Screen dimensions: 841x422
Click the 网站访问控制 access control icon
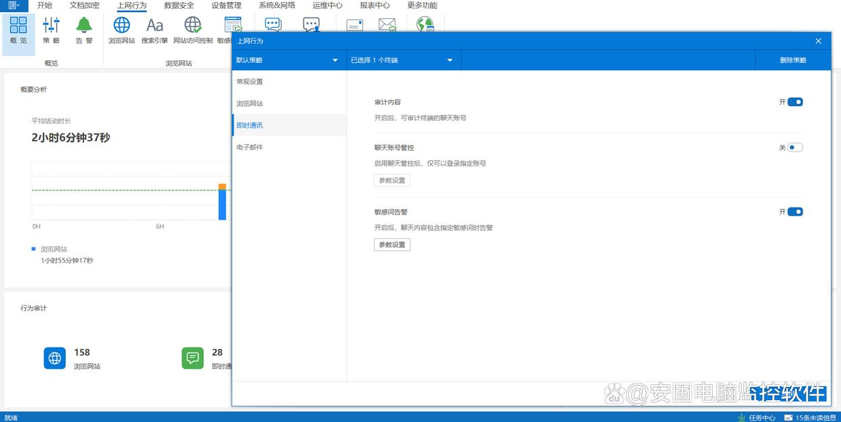coord(192,31)
